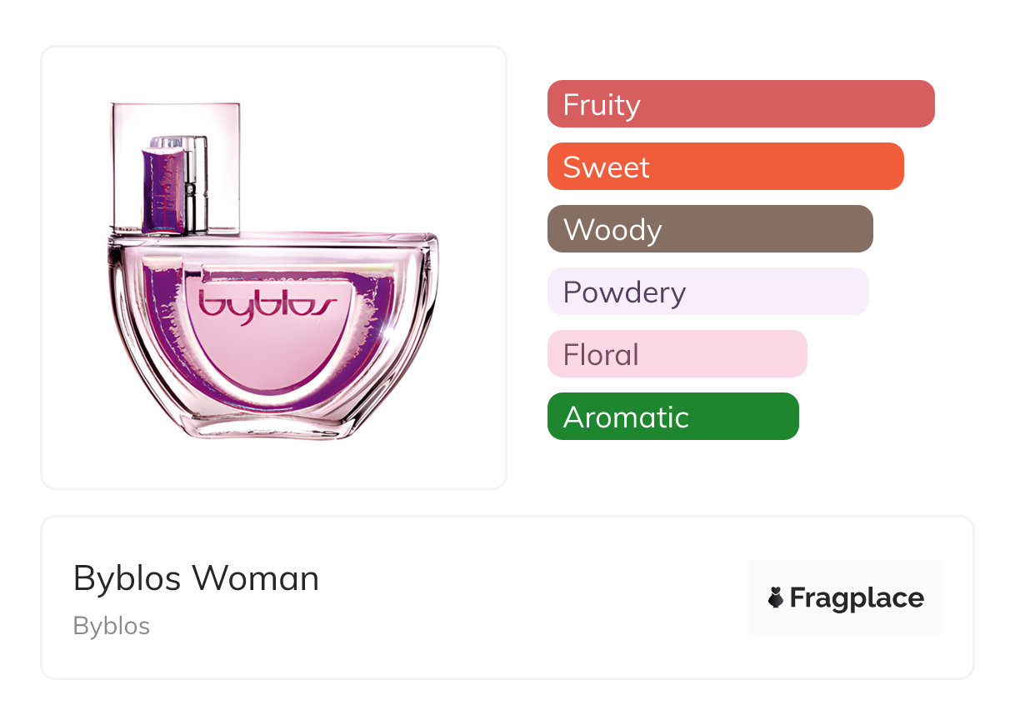The width and height of the screenshot is (1015, 720).
Task: Click the "Byblos Woman" fragrance title
Action: [x=196, y=578]
